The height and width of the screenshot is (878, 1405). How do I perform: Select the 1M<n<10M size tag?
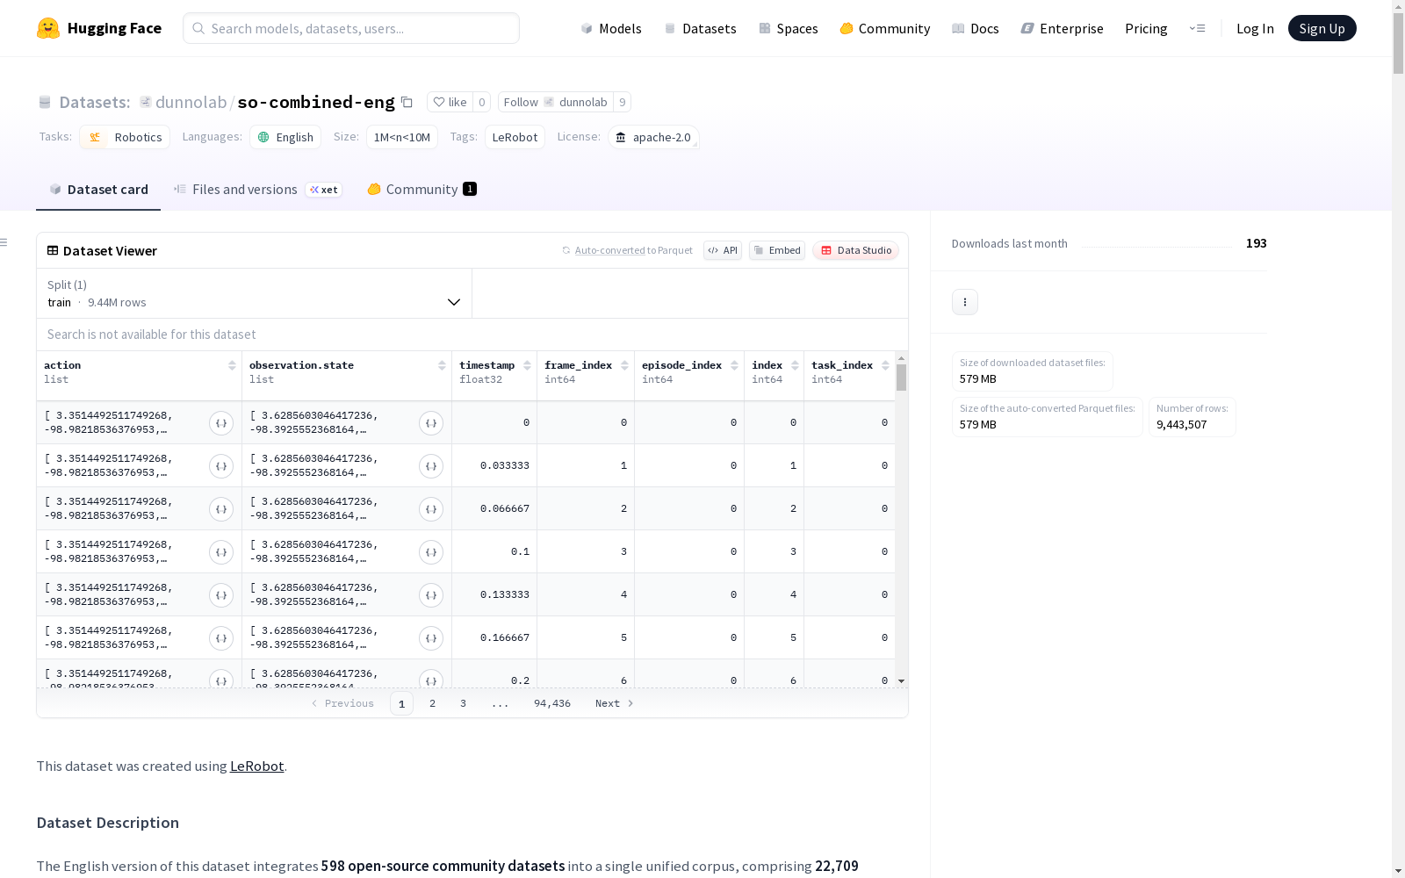[402, 137]
